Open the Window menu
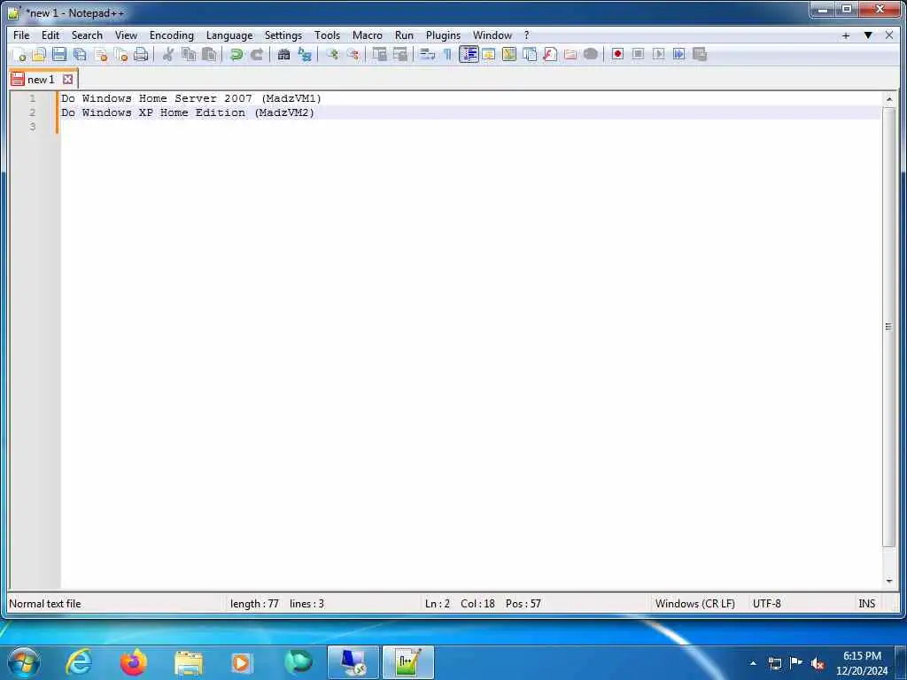This screenshot has height=680, width=907. 492,35
